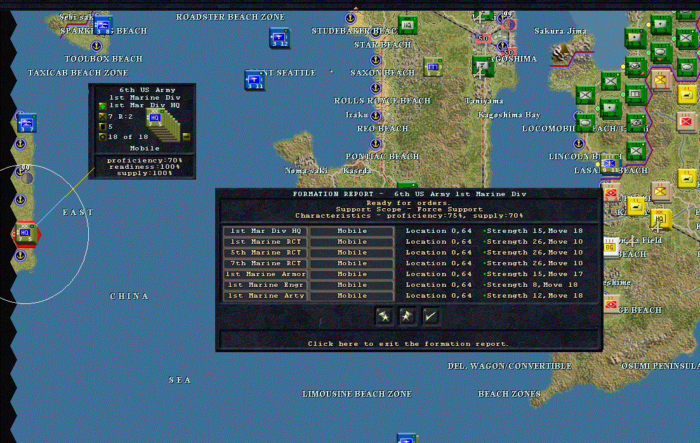Click "18 of 18" movement value
The image size is (700, 443).
[x=128, y=137]
